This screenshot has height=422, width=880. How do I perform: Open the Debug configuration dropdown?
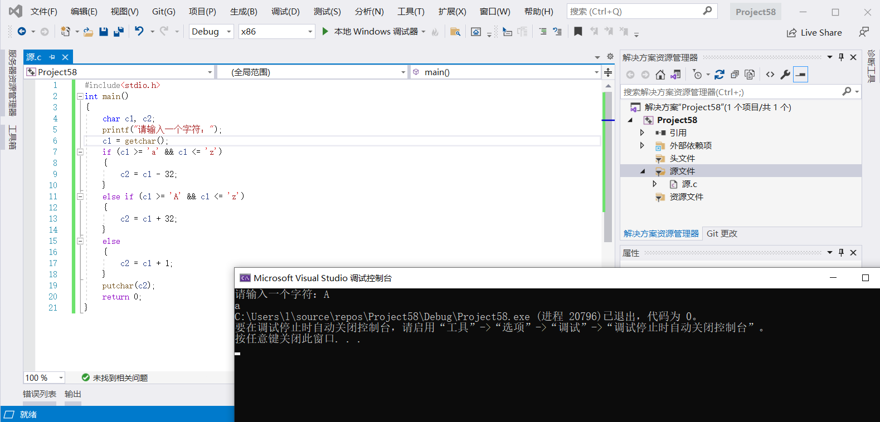pyautogui.click(x=211, y=32)
